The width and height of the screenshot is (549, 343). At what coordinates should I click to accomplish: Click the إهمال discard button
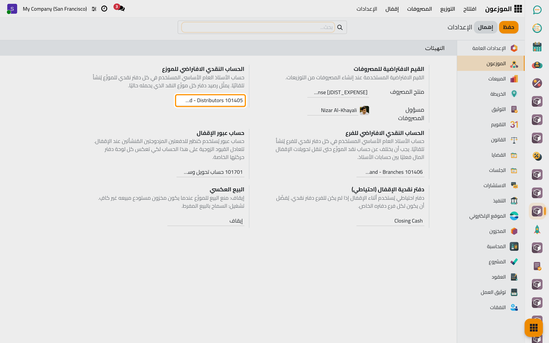[x=486, y=27]
